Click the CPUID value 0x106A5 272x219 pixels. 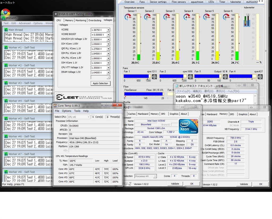click(x=94, y=126)
